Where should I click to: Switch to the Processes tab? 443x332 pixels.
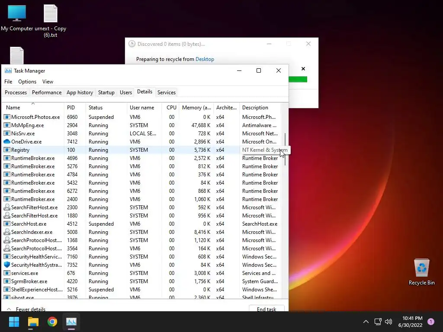point(16,93)
